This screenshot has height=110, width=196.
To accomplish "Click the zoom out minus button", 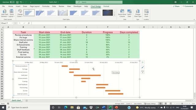I will click(174, 104).
